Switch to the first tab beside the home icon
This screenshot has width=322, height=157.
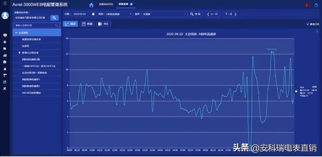click(106, 4)
